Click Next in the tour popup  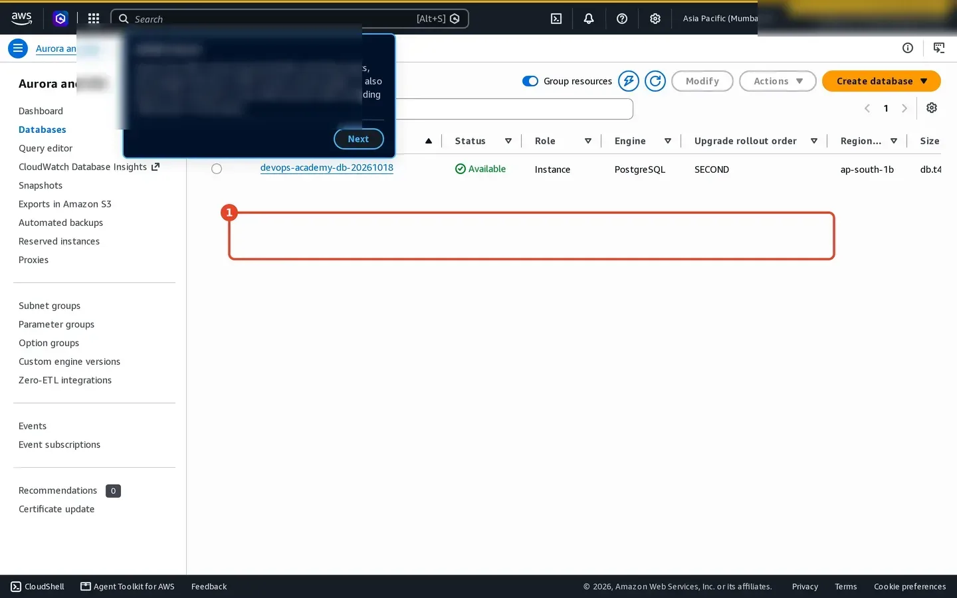(359, 139)
